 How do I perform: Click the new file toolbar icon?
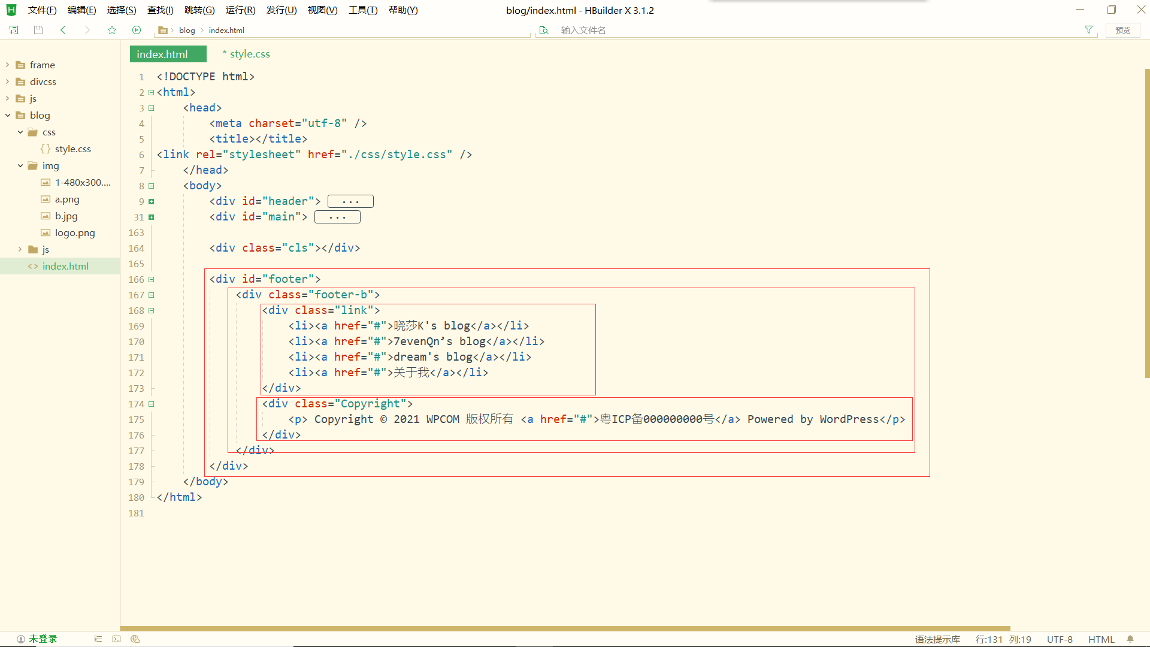[14, 30]
